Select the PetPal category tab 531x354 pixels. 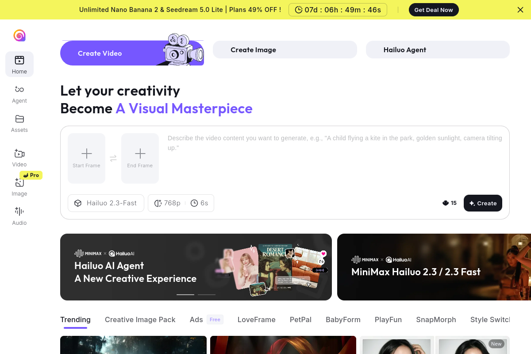pos(300,319)
